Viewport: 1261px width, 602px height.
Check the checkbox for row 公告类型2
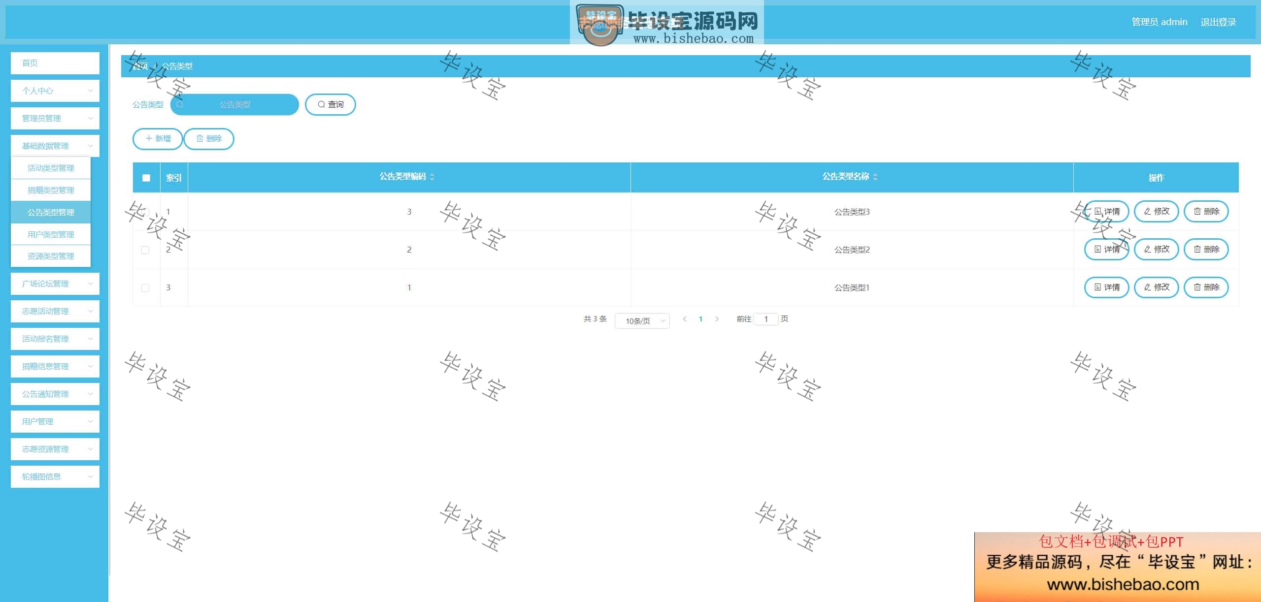tap(145, 250)
